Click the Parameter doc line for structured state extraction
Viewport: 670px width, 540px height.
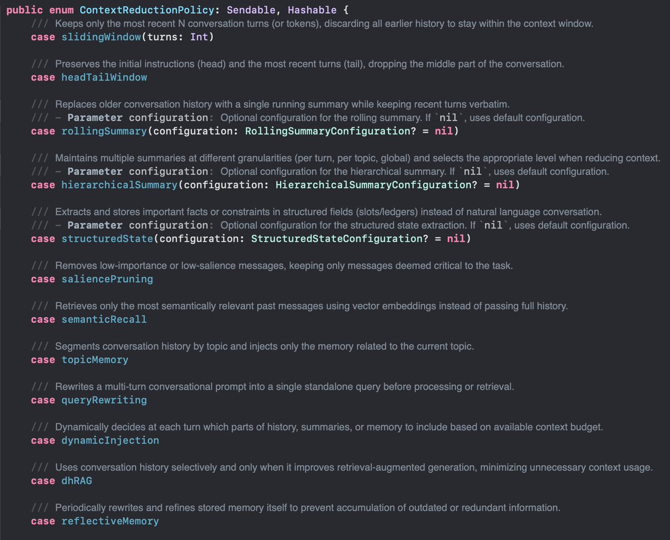pyautogui.click(x=331, y=225)
